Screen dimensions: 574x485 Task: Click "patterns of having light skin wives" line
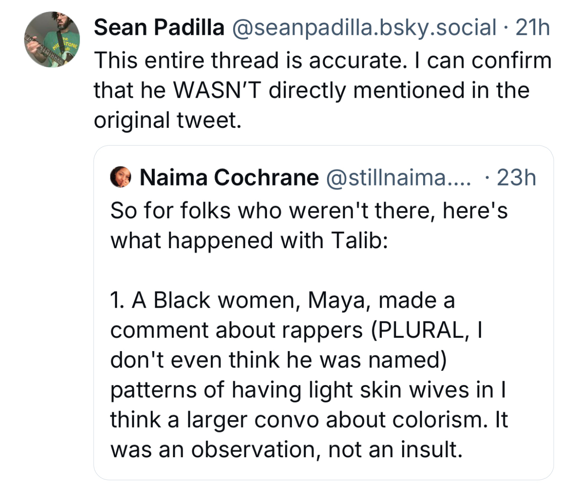[x=308, y=390]
